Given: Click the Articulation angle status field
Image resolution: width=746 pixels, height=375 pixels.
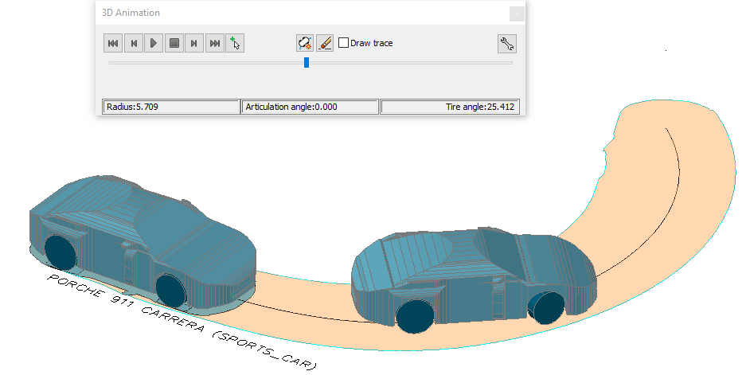Looking at the screenshot, I should click(310, 107).
